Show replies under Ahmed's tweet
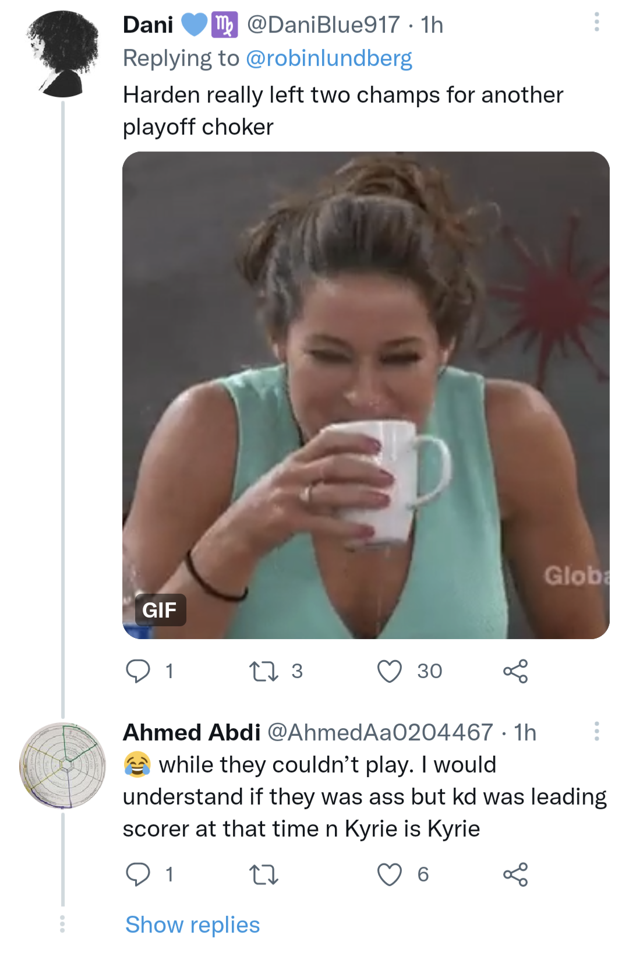This screenshot has width=629, height=959. (x=193, y=925)
